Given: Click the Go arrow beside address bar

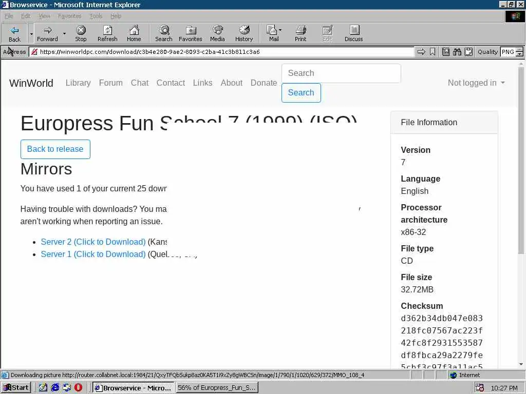Looking at the screenshot, I should (x=421, y=52).
